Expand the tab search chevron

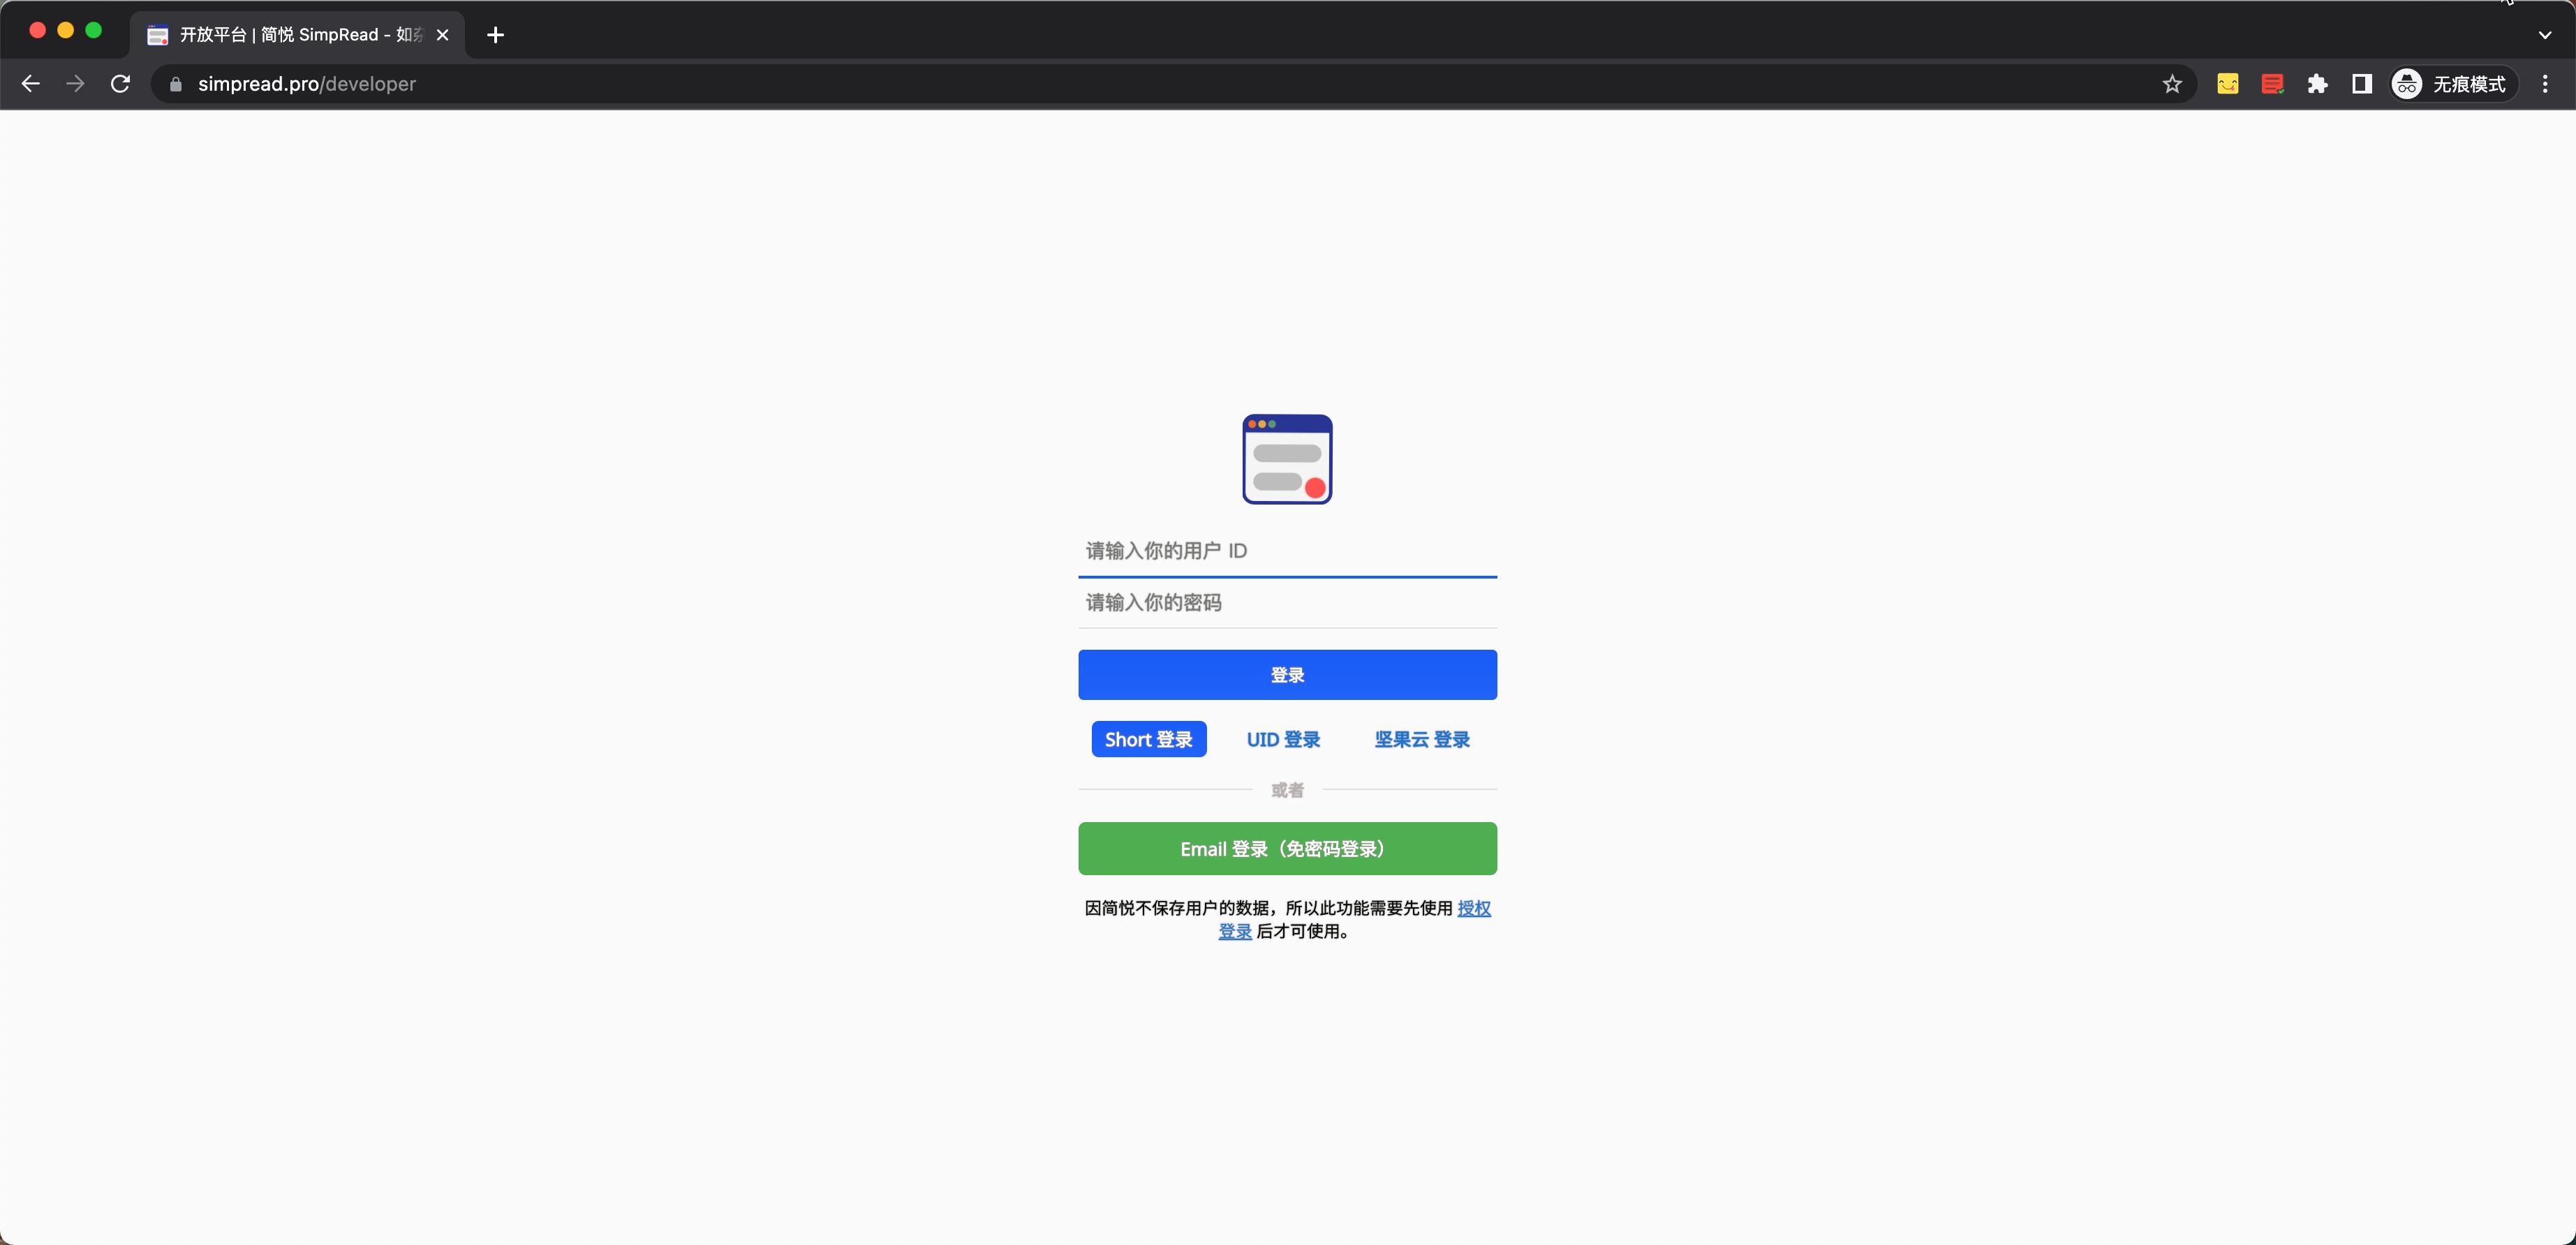click(x=2544, y=35)
